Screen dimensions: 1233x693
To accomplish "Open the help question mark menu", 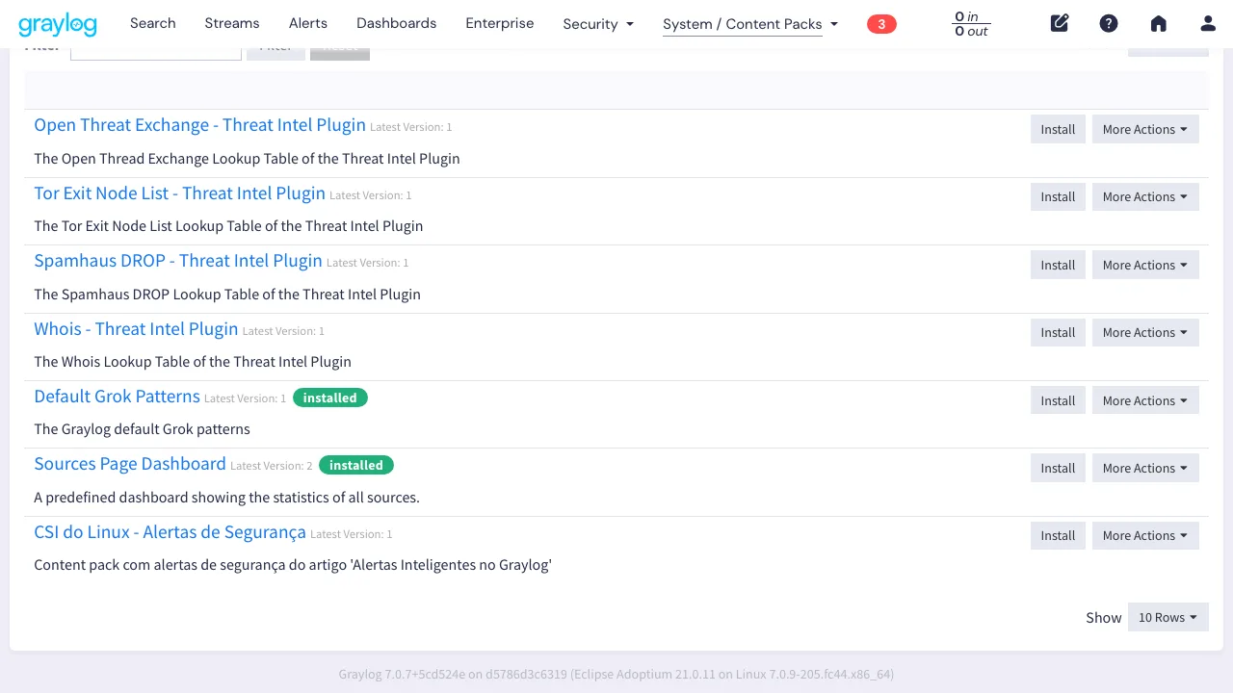I will point(1109,23).
